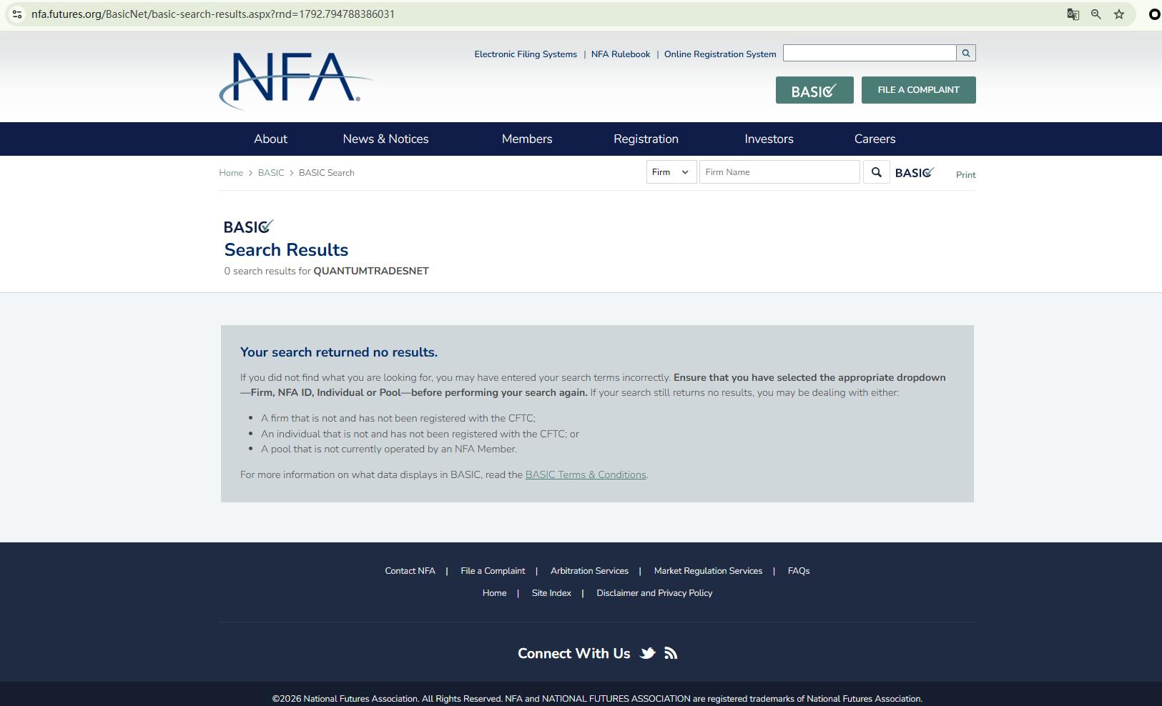1162x706 pixels.
Task: Click the green BASIC button in header
Action: pos(814,91)
